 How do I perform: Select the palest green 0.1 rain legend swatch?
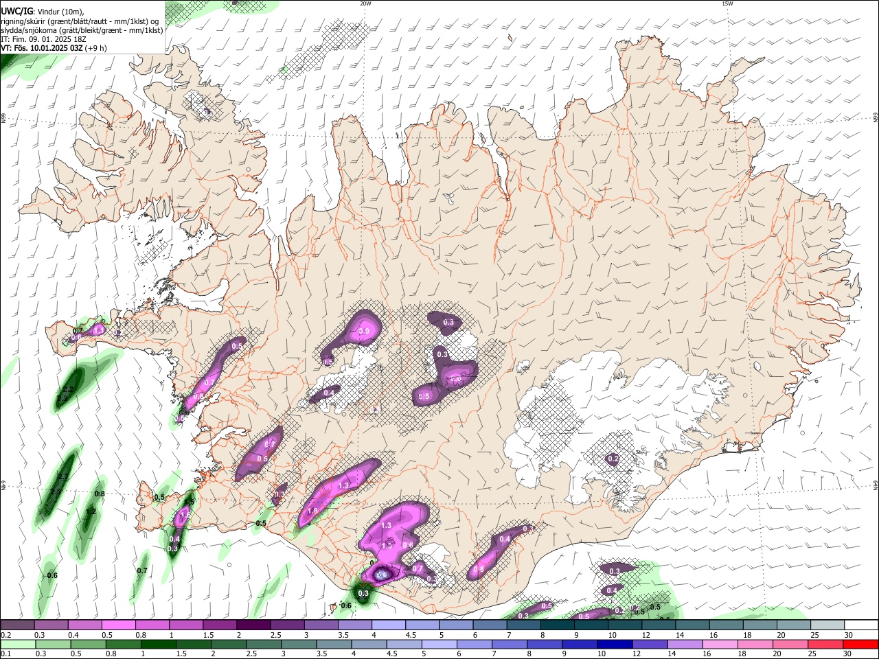pos(19,644)
